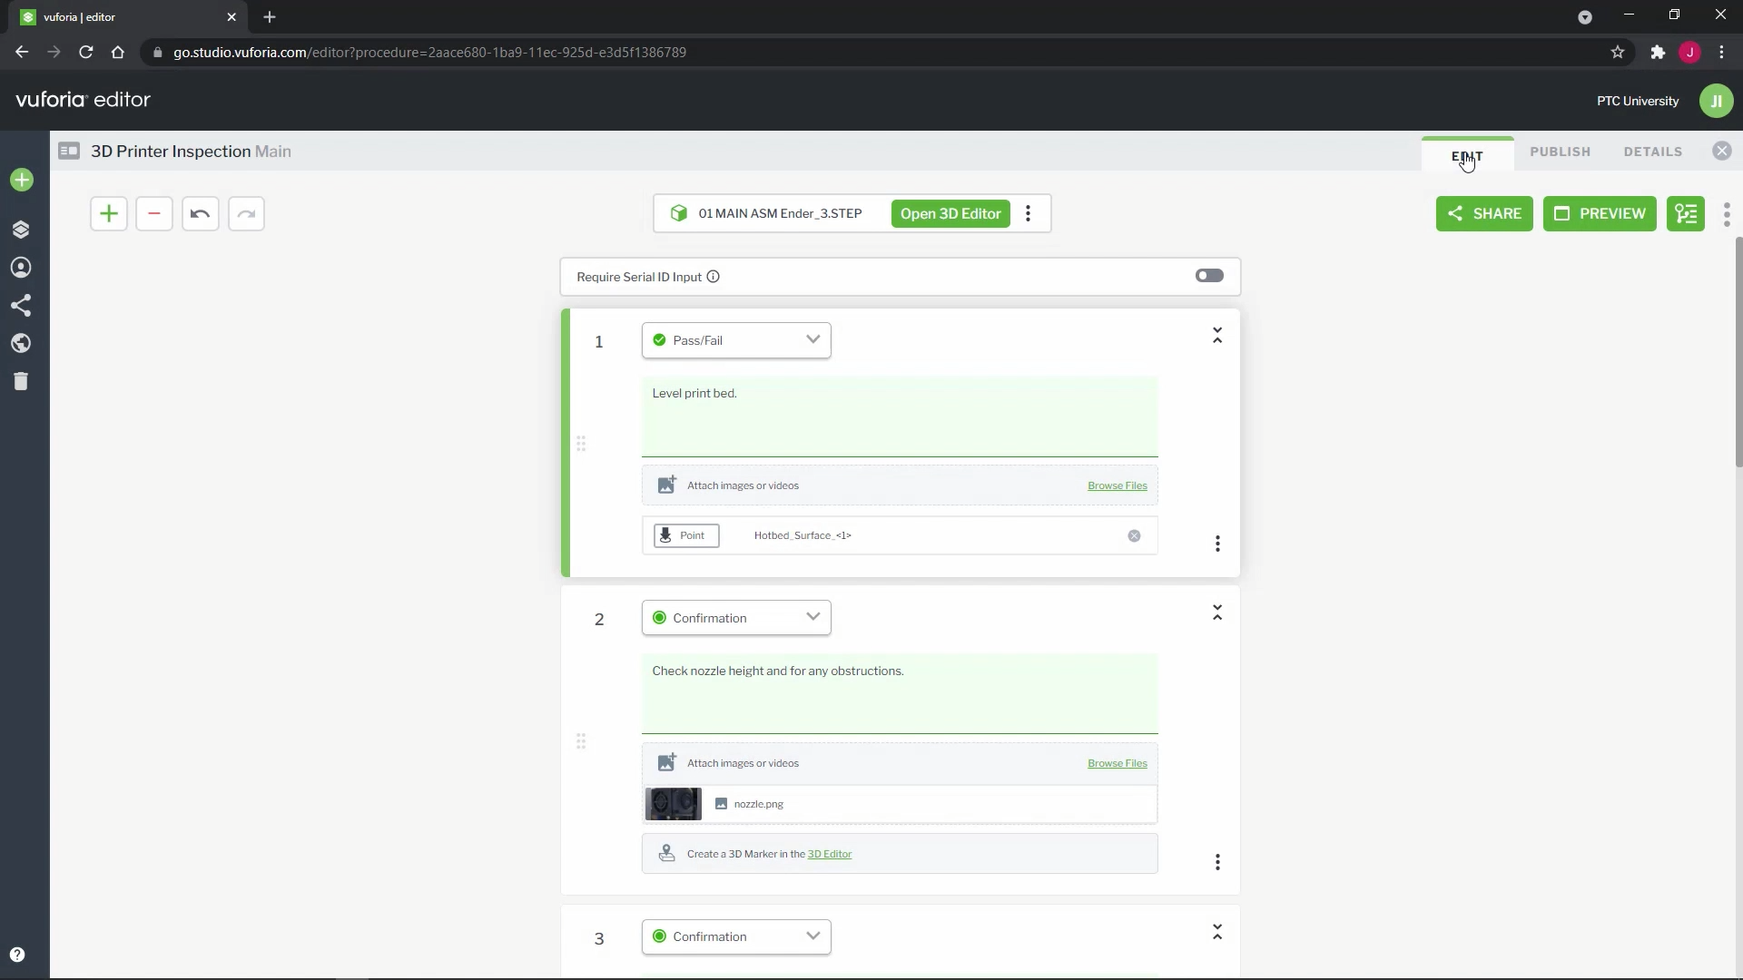Click the share icon in left sidebar
Viewport: 1743px width, 980px height.
[21, 305]
